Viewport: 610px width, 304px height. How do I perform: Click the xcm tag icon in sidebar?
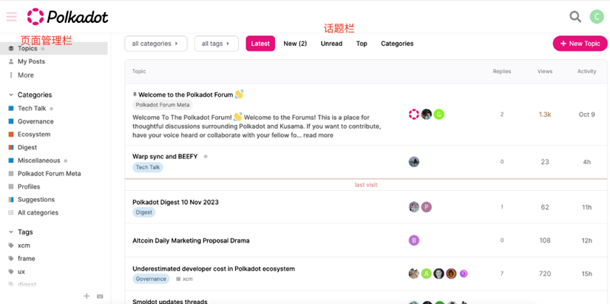(x=11, y=246)
